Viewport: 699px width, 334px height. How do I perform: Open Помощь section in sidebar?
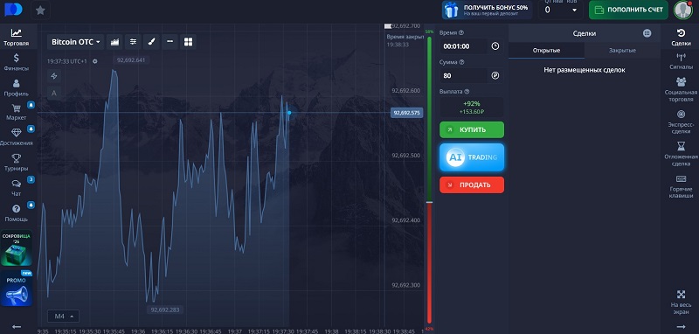click(17, 213)
